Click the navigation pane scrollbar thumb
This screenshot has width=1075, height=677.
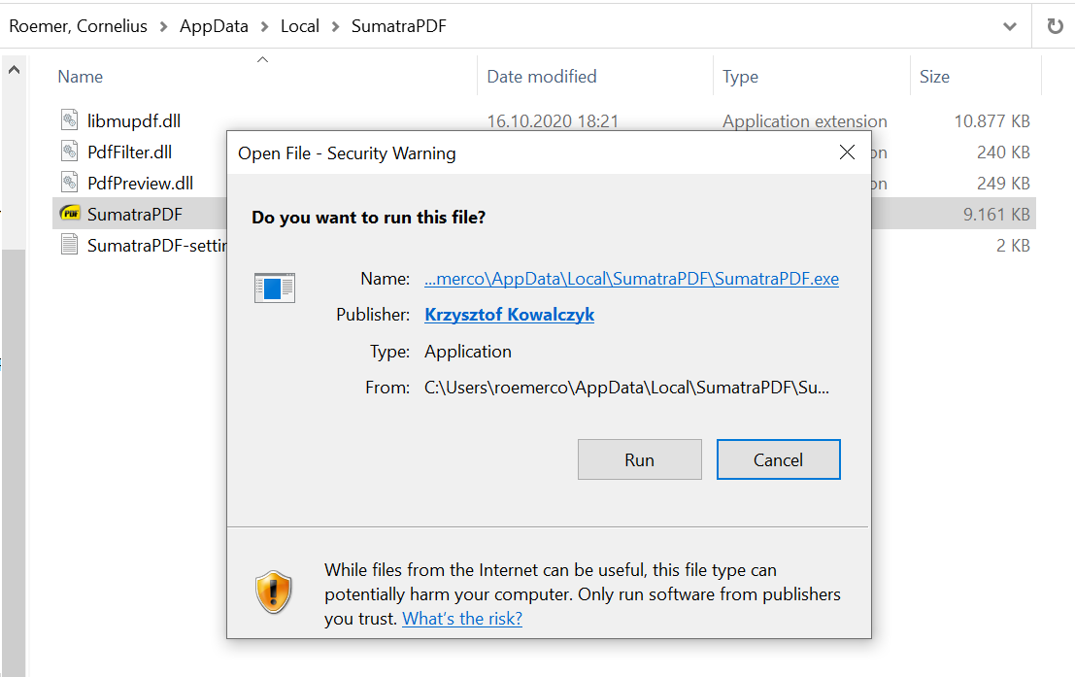click(14, 463)
